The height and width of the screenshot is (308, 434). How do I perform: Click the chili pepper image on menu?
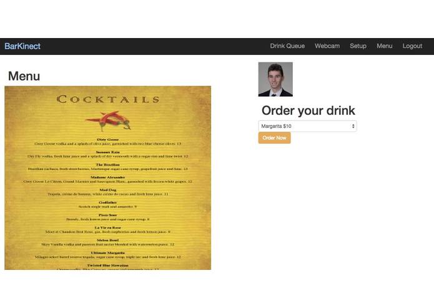108,121
